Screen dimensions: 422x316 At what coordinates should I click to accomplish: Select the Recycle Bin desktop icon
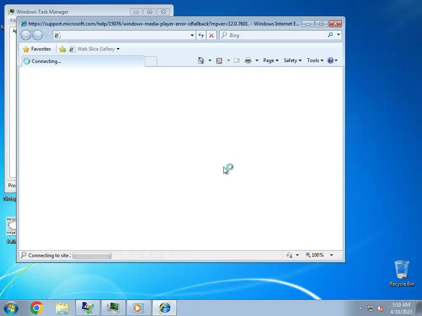click(401, 273)
